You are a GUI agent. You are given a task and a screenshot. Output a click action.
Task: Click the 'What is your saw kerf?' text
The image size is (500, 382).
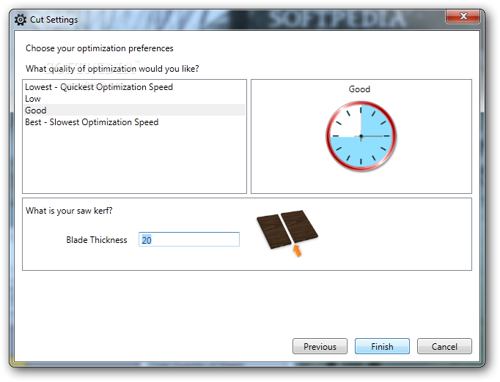69,211
